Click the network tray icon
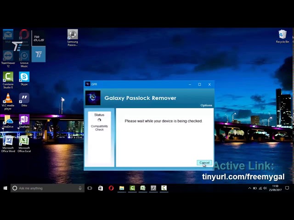This screenshot has height=220, width=294. (260, 188)
